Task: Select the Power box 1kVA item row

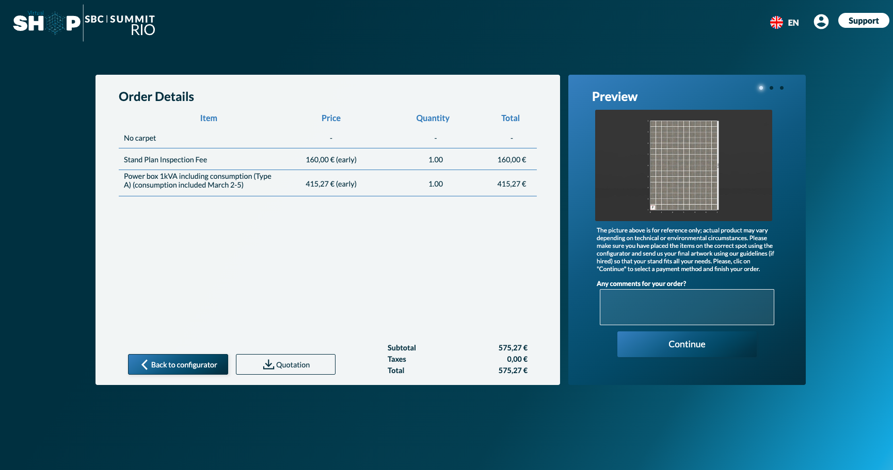Action: point(197,181)
